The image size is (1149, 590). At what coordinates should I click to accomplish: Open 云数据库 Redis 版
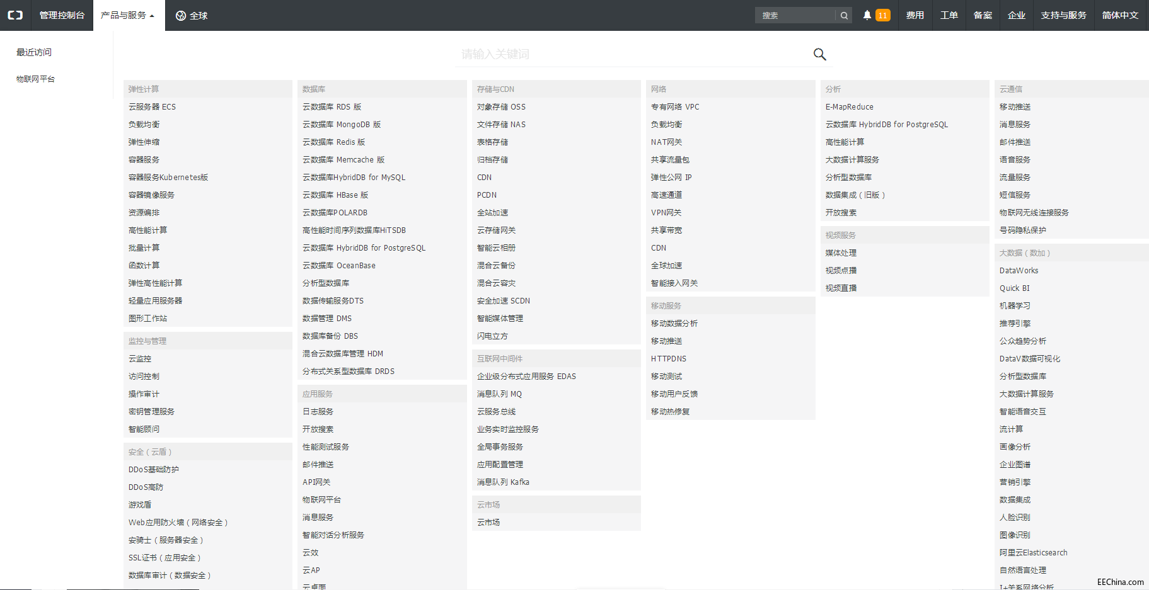[334, 142]
